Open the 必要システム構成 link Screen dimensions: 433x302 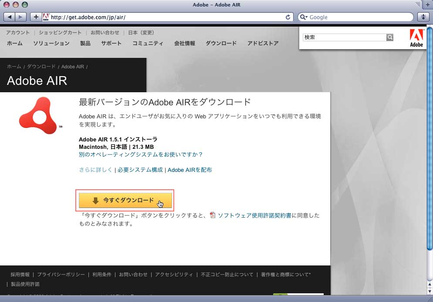point(140,170)
